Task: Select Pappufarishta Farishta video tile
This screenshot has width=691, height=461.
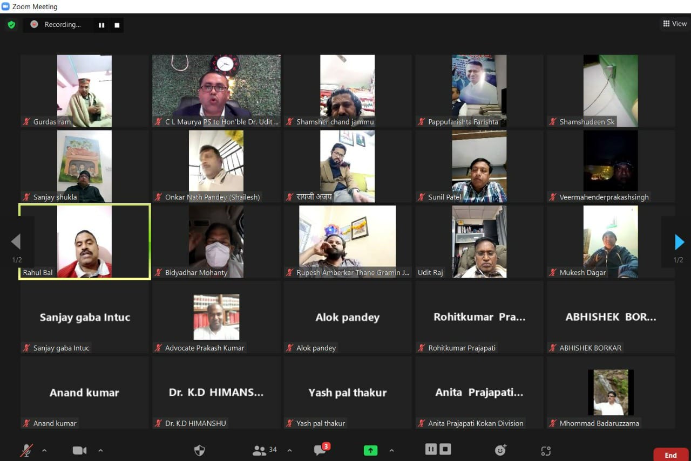Action: pos(479,91)
